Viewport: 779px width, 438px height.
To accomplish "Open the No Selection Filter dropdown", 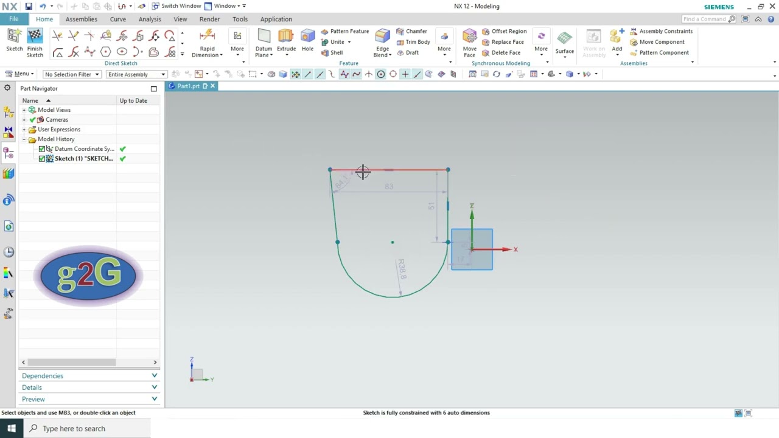I will [72, 74].
